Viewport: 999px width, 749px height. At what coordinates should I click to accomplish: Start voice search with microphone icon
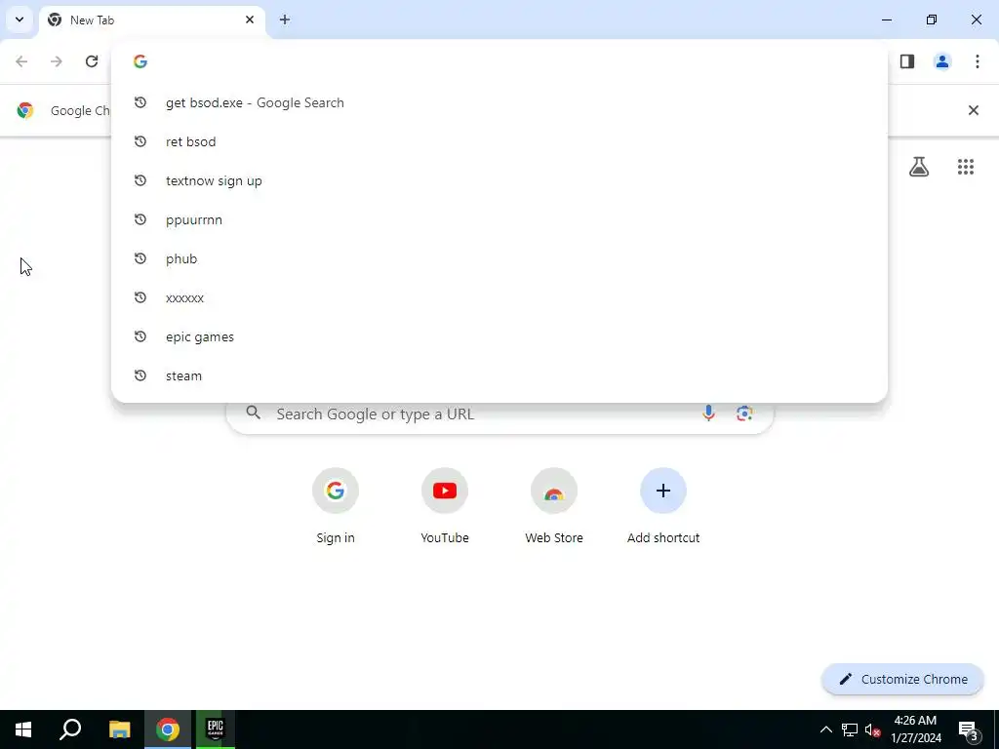coord(708,414)
